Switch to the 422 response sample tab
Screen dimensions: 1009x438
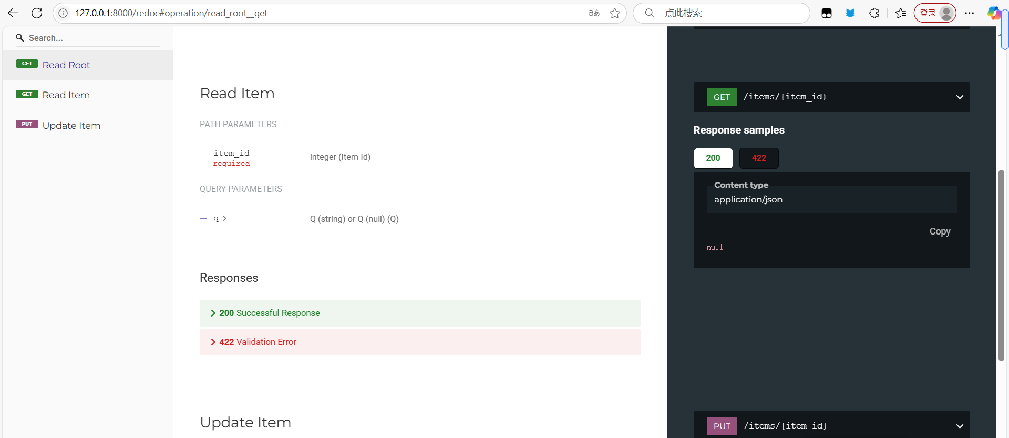pos(759,158)
